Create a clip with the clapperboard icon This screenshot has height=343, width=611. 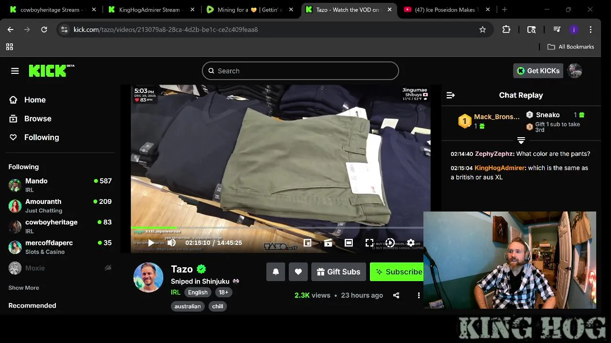[x=328, y=243]
